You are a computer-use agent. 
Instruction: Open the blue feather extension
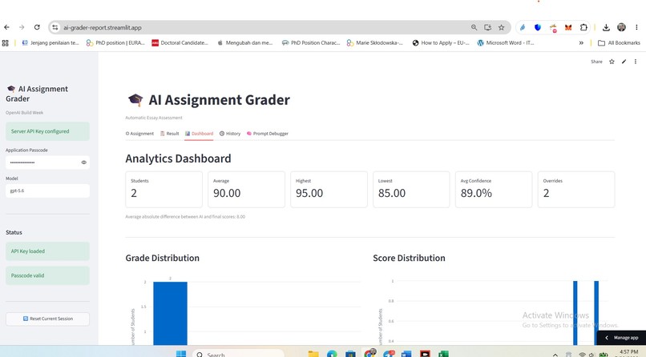tap(523, 27)
